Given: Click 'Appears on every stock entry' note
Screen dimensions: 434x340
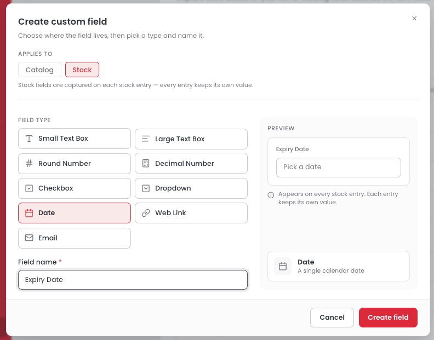Looking at the screenshot, I should click(338, 198).
